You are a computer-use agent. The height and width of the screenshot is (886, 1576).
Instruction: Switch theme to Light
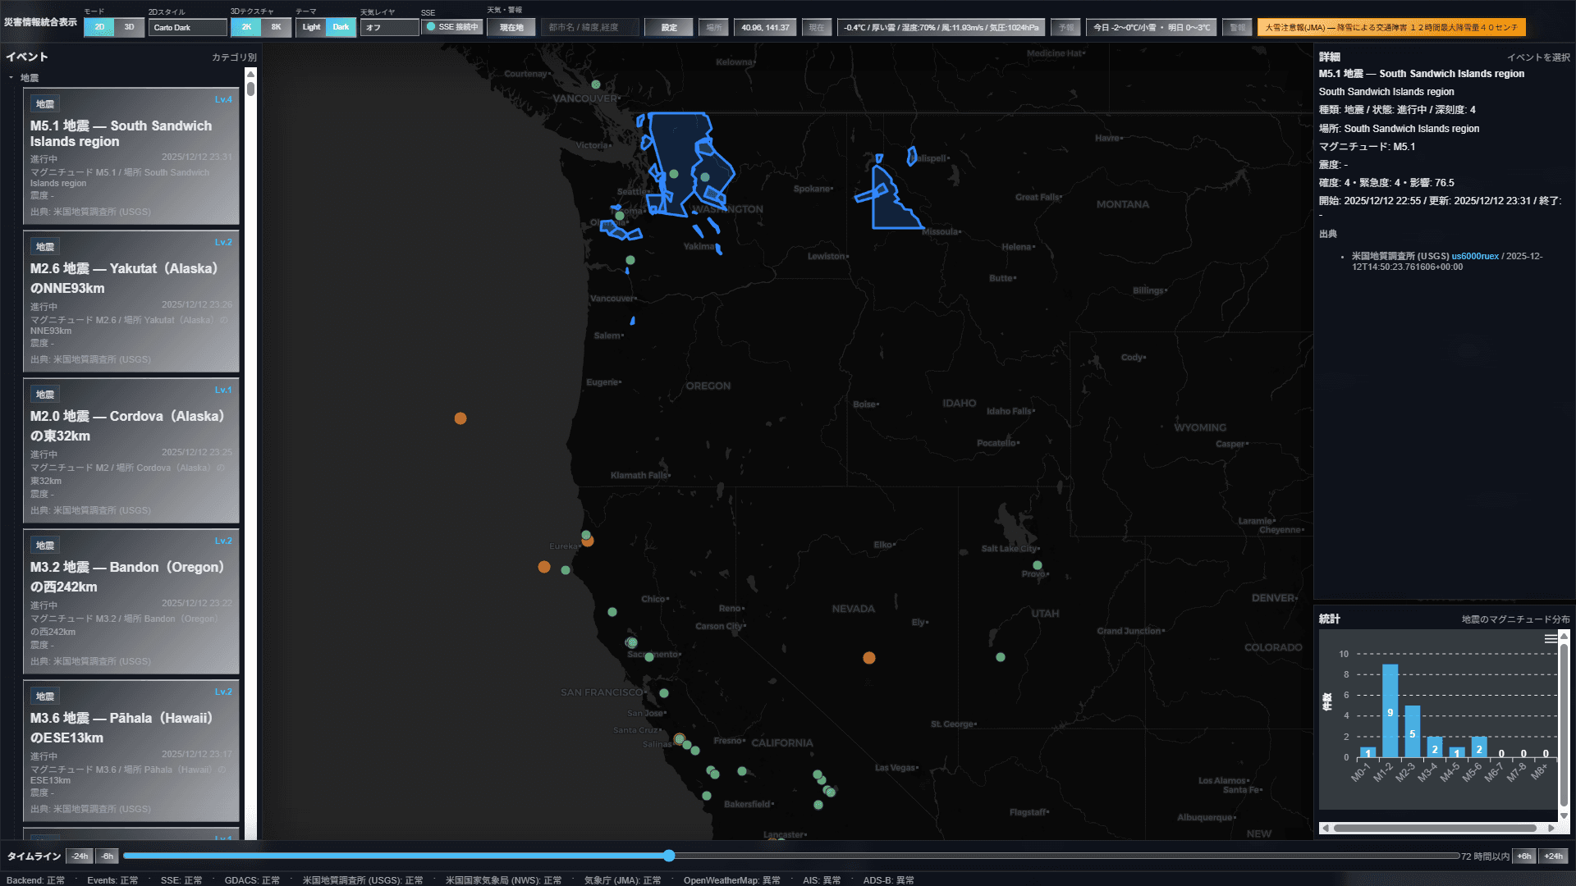[x=311, y=27]
